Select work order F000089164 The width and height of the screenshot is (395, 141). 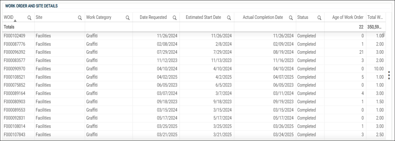tap(14, 93)
